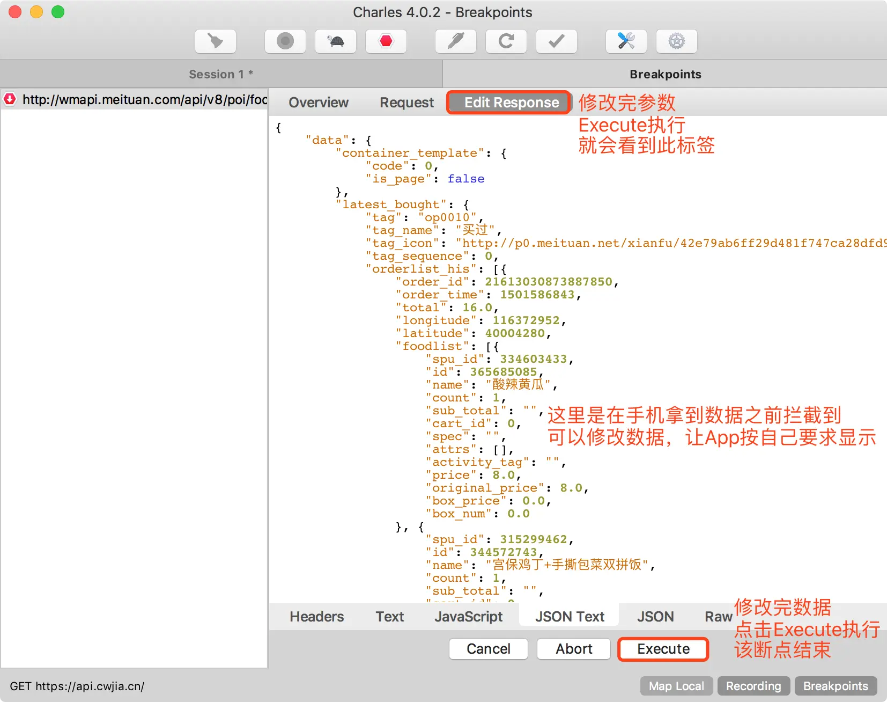Screen dimensions: 887x702
Task: Click the longitude value 116372952
Action: pos(526,320)
